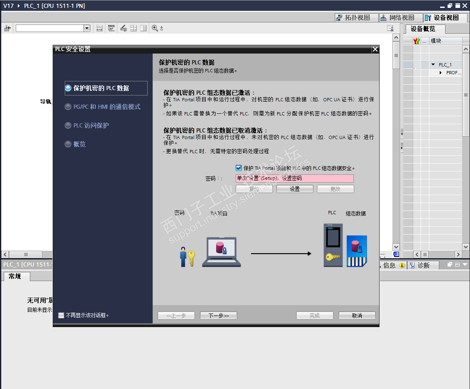The width and height of the screenshot is (470, 389).
Task: Click the device name combo box field
Action: click(50, 28)
